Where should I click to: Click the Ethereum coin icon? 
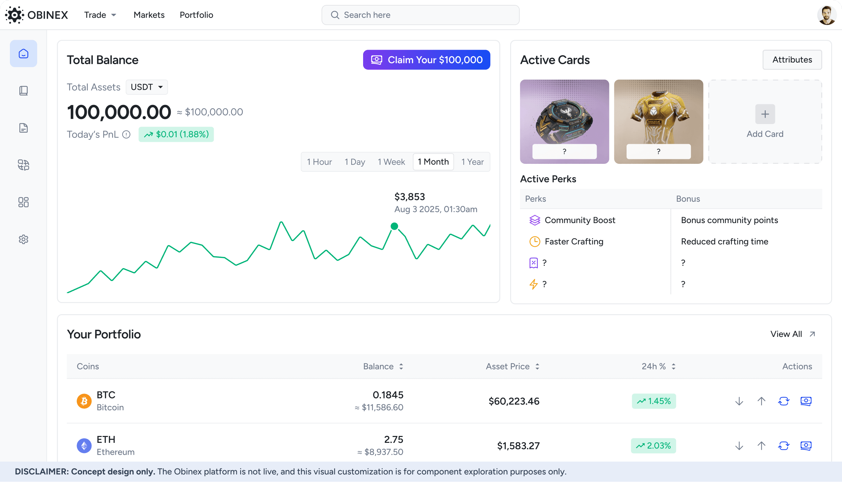84,446
